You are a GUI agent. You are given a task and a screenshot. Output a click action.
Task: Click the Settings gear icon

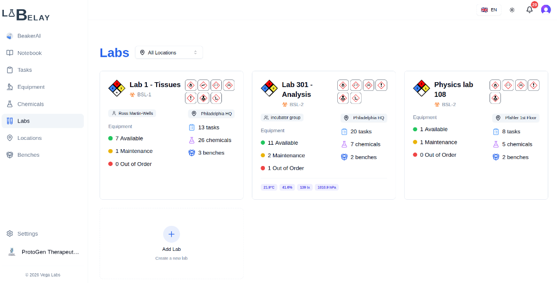click(10, 233)
